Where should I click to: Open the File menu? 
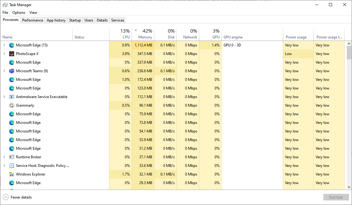(x=5, y=13)
